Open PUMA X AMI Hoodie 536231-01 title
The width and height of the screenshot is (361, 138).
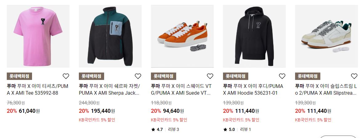(253, 89)
